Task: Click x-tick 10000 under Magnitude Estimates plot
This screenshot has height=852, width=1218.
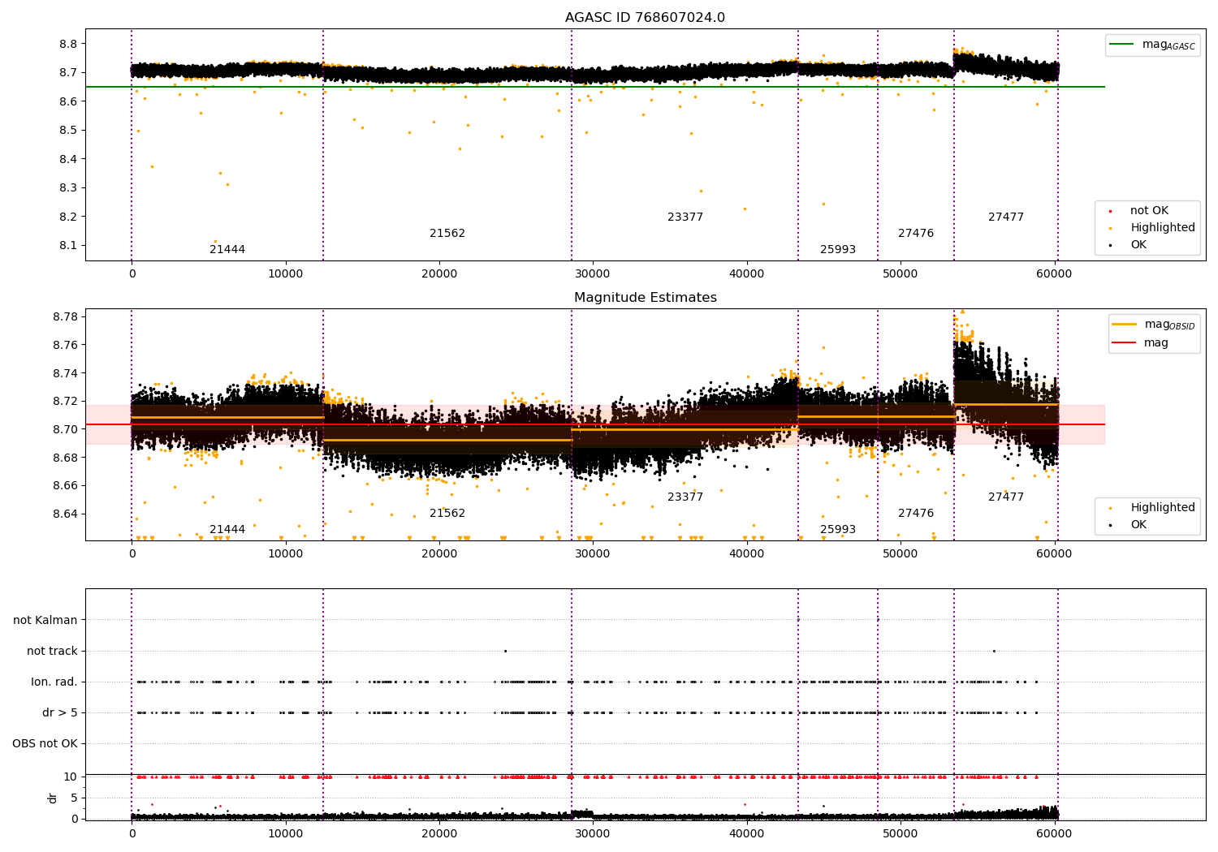Action: pyautogui.click(x=285, y=554)
